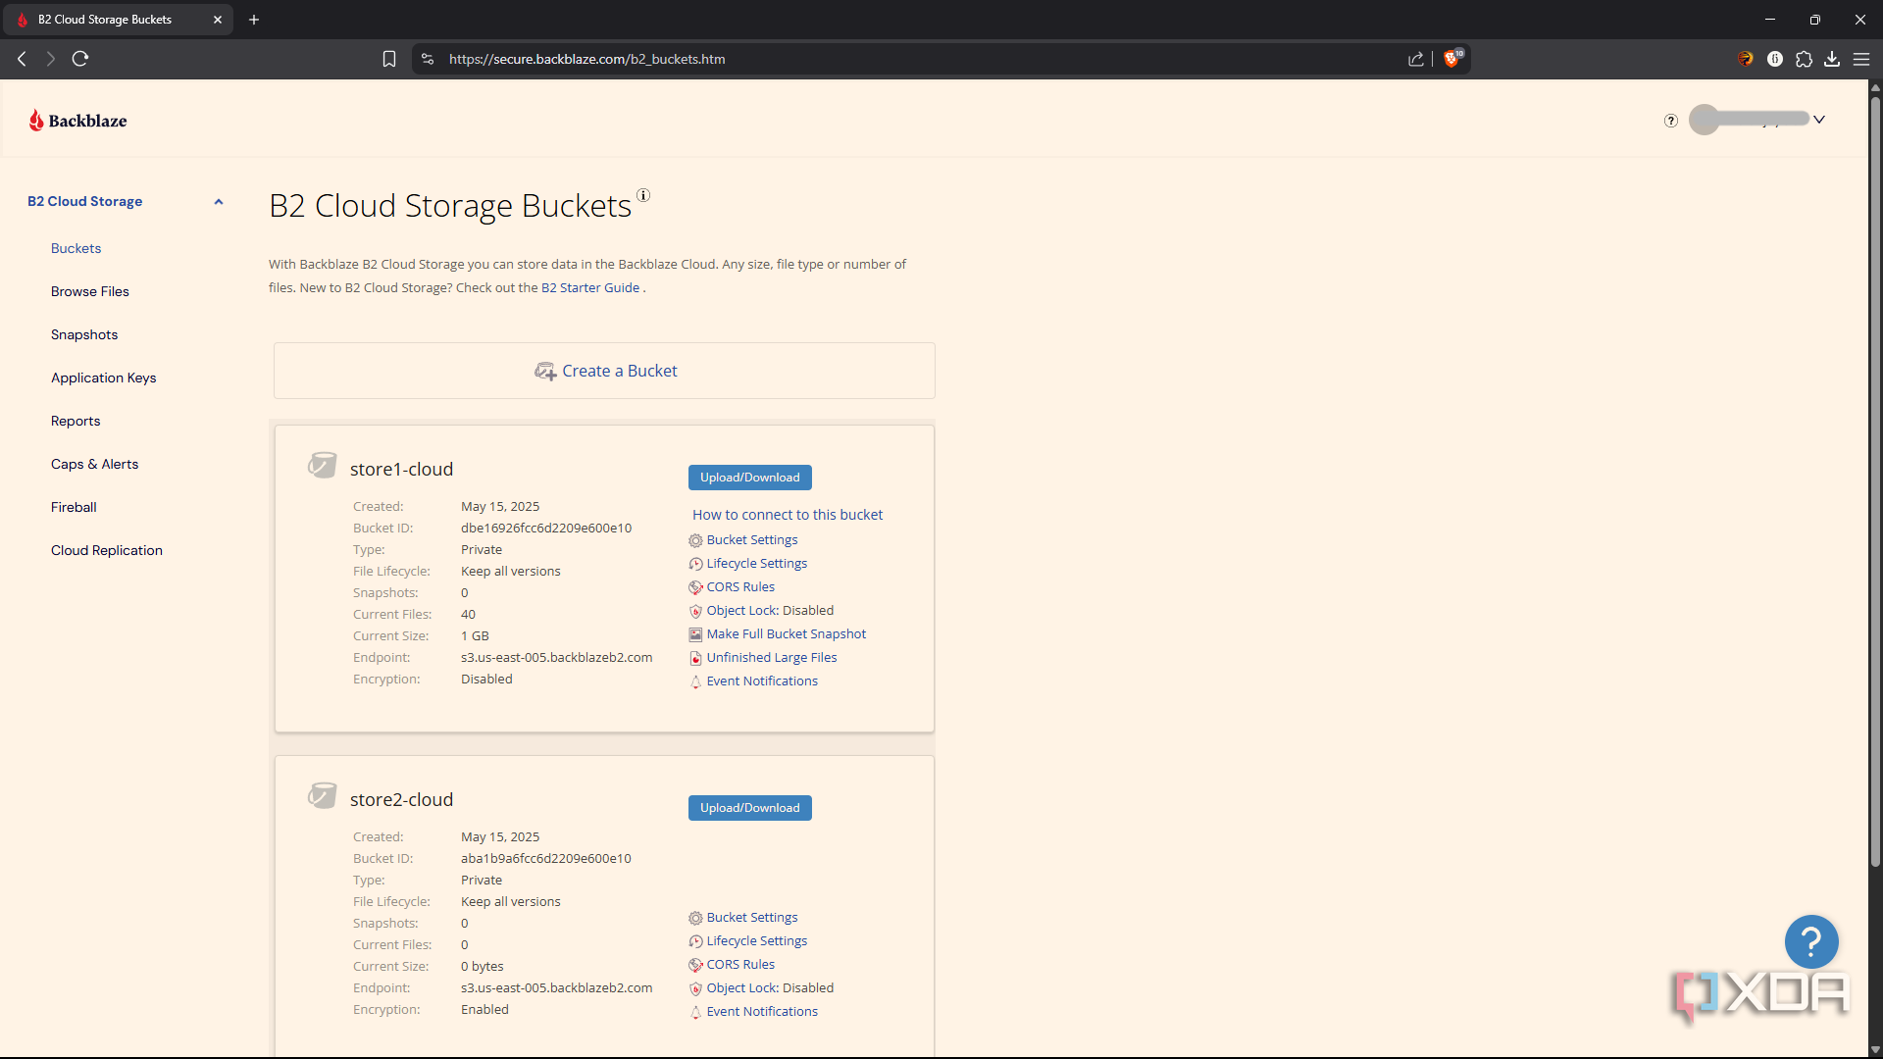Open How to connect to this bucket
The height and width of the screenshot is (1059, 1883).
788,515
